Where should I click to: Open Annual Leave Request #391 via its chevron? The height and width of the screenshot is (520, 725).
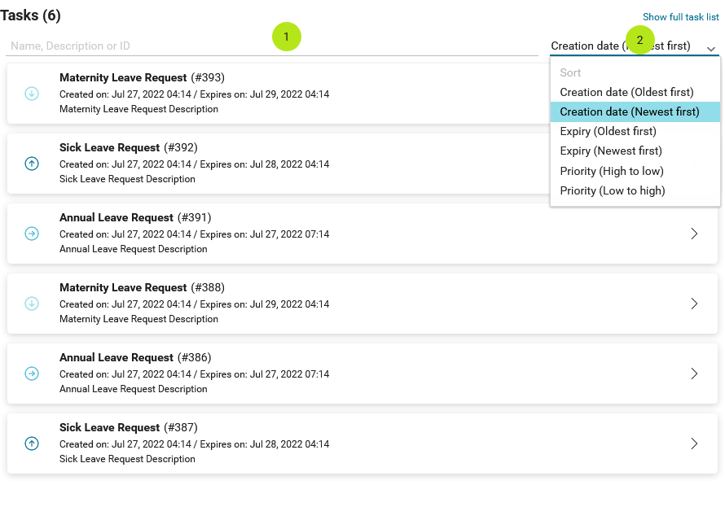point(694,234)
